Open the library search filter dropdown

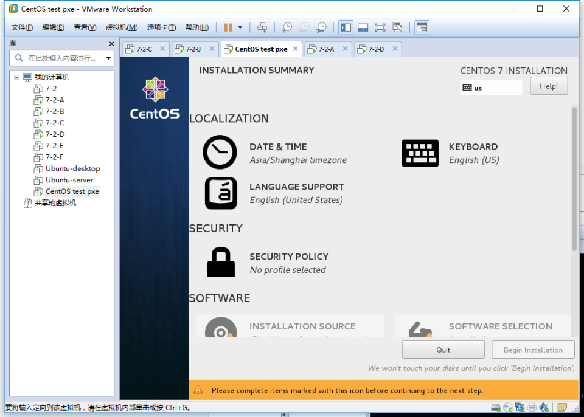[x=109, y=58]
